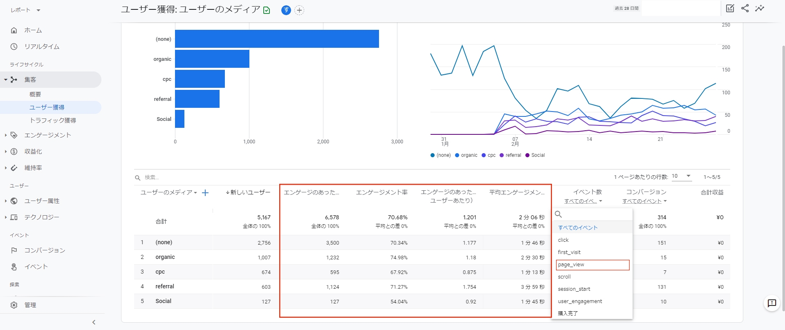Click the add comparison plus icon
This screenshot has height=330, width=785.
[299, 10]
